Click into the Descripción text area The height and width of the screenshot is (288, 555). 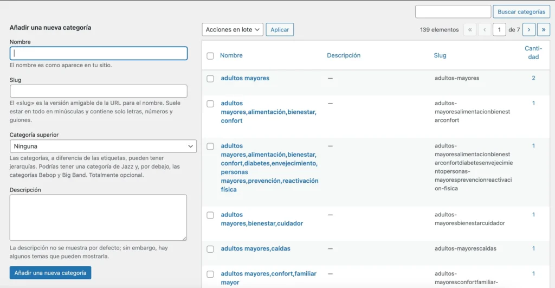pyautogui.click(x=98, y=217)
